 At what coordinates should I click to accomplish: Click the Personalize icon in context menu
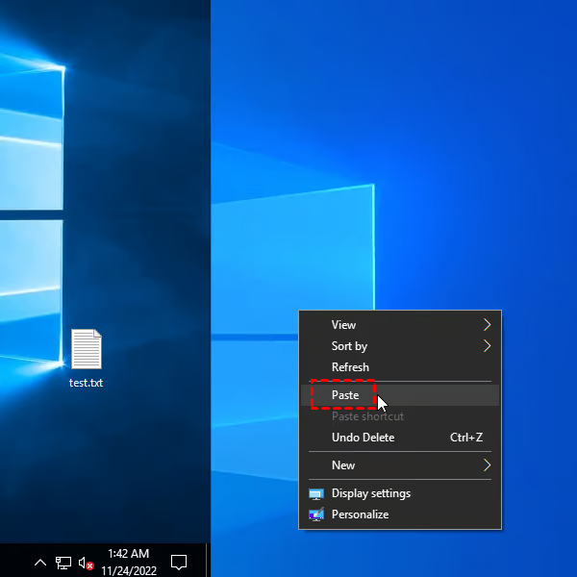(316, 514)
